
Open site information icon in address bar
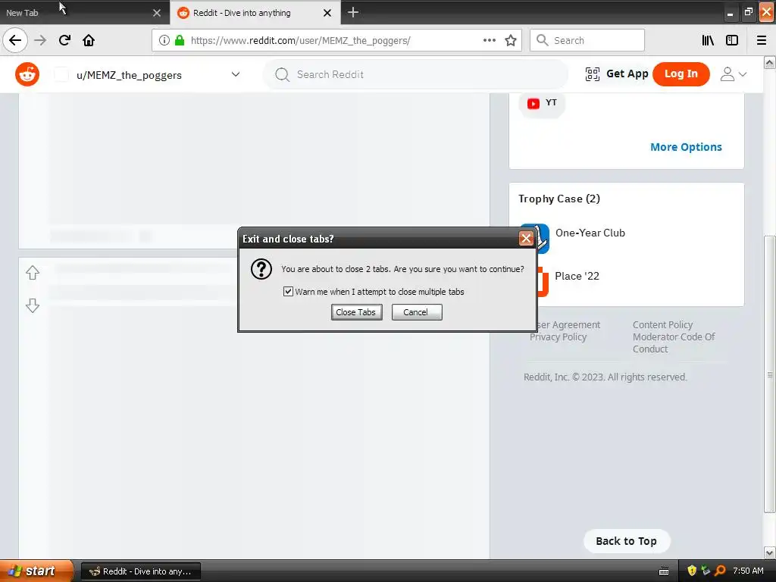pyautogui.click(x=164, y=40)
